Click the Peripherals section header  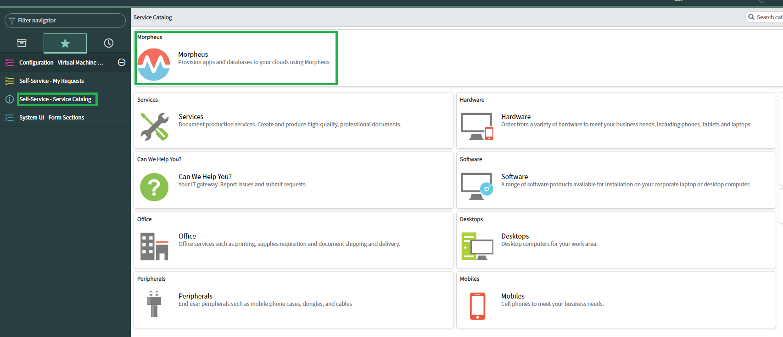tap(151, 279)
